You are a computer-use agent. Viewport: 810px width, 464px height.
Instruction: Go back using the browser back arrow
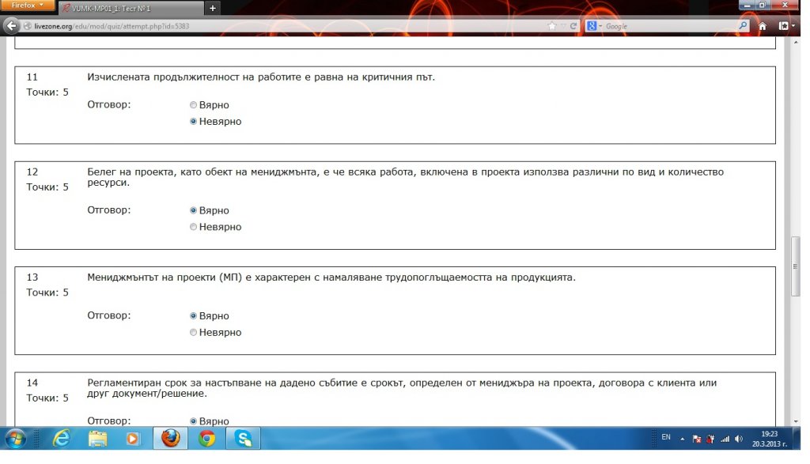pos(11,26)
